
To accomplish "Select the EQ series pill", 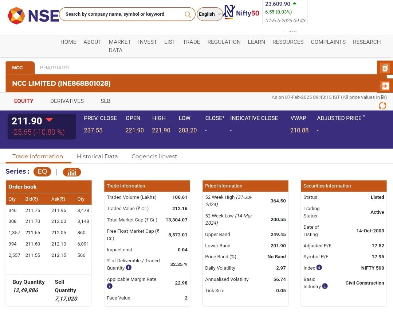I will [42, 172].
